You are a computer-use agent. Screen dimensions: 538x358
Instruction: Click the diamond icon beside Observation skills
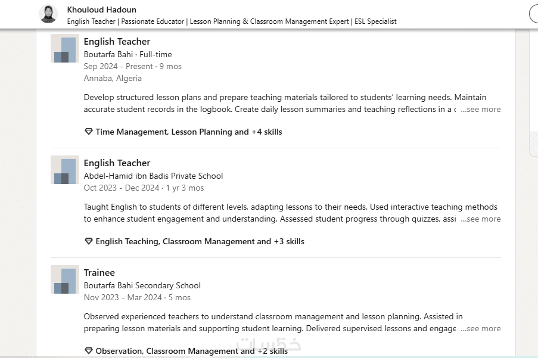click(x=89, y=351)
